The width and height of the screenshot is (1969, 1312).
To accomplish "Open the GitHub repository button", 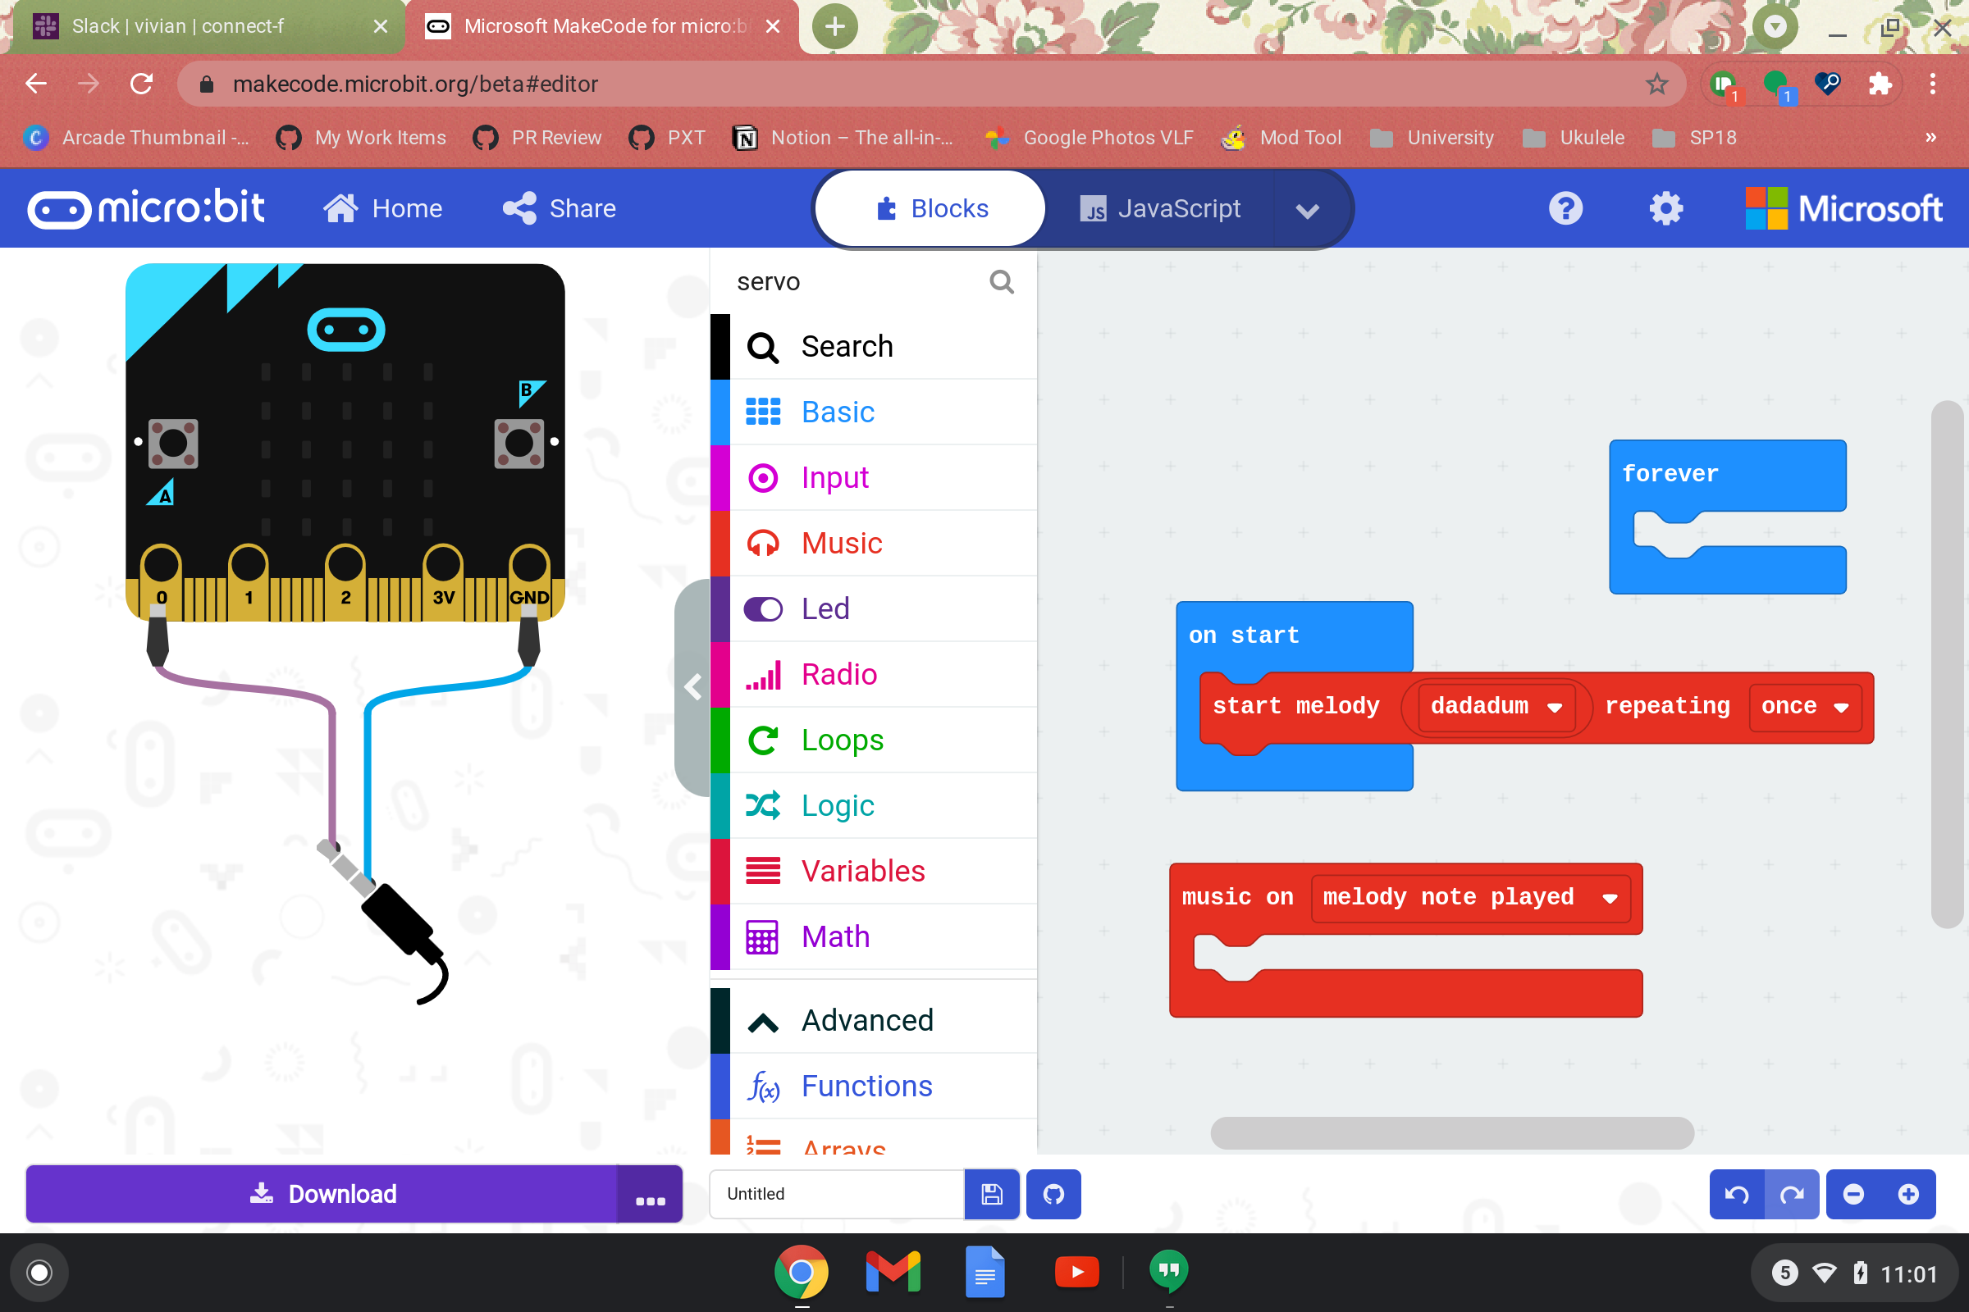I will 1053,1194.
